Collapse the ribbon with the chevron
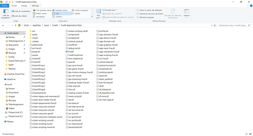 point(248,6)
